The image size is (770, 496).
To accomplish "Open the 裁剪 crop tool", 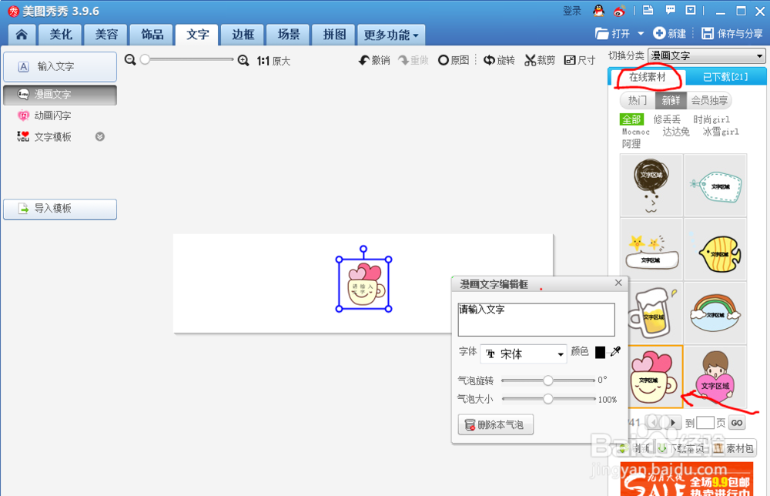I will [x=540, y=59].
